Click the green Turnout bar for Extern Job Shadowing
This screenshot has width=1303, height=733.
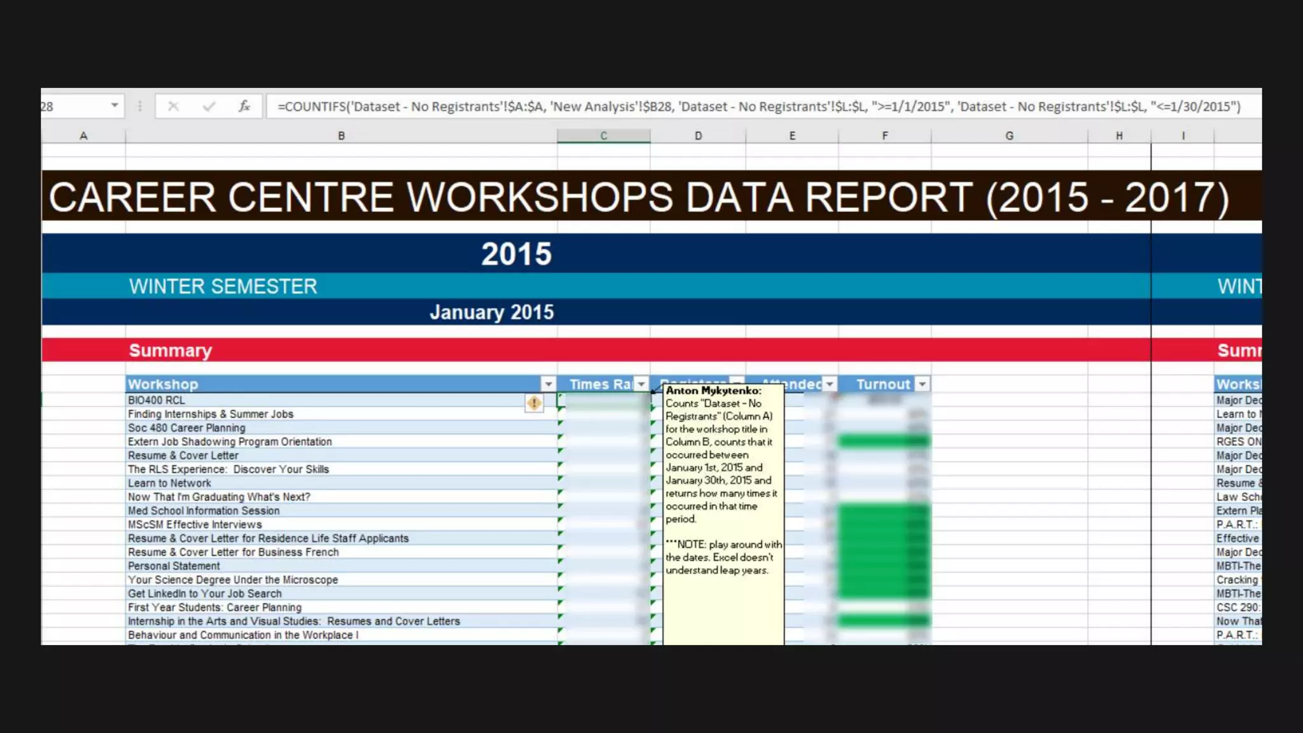884,442
